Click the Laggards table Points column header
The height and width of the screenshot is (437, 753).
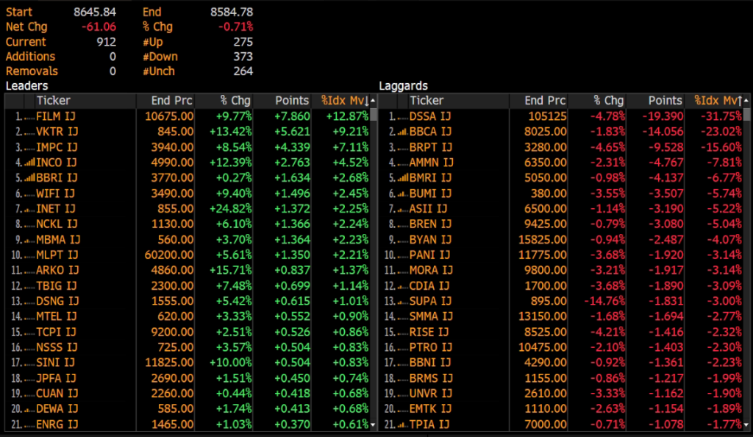click(665, 101)
